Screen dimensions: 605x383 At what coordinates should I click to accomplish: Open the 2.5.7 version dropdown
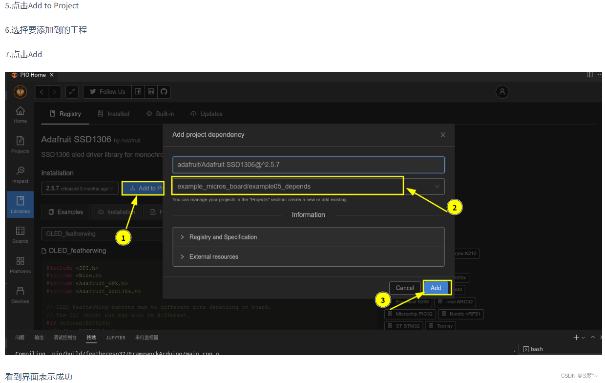(x=80, y=188)
